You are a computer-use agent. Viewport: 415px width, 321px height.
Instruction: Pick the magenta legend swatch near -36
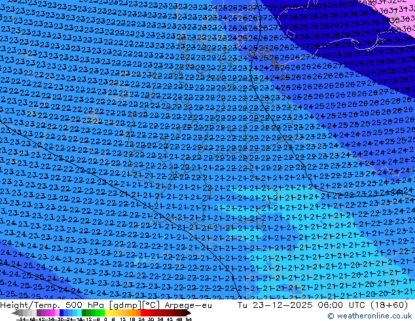[x=52, y=312]
